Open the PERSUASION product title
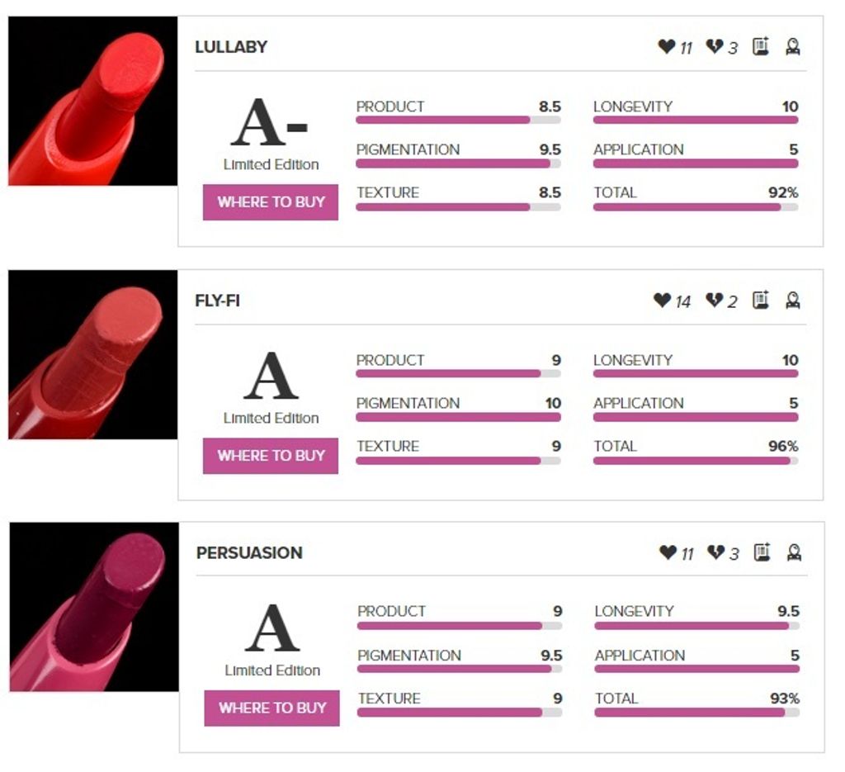845x772 pixels. coord(249,553)
